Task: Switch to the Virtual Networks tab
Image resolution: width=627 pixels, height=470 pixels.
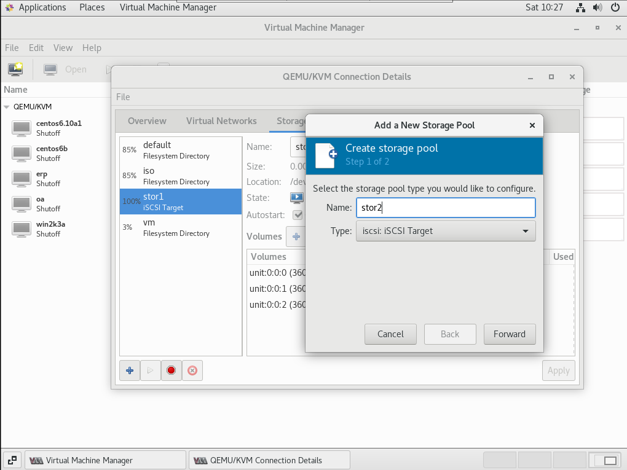Action: pos(221,121)
